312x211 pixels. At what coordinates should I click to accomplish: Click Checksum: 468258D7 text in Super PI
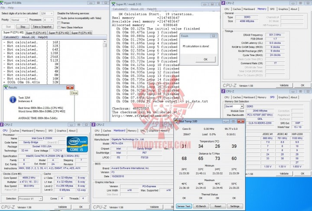point(130,109)
